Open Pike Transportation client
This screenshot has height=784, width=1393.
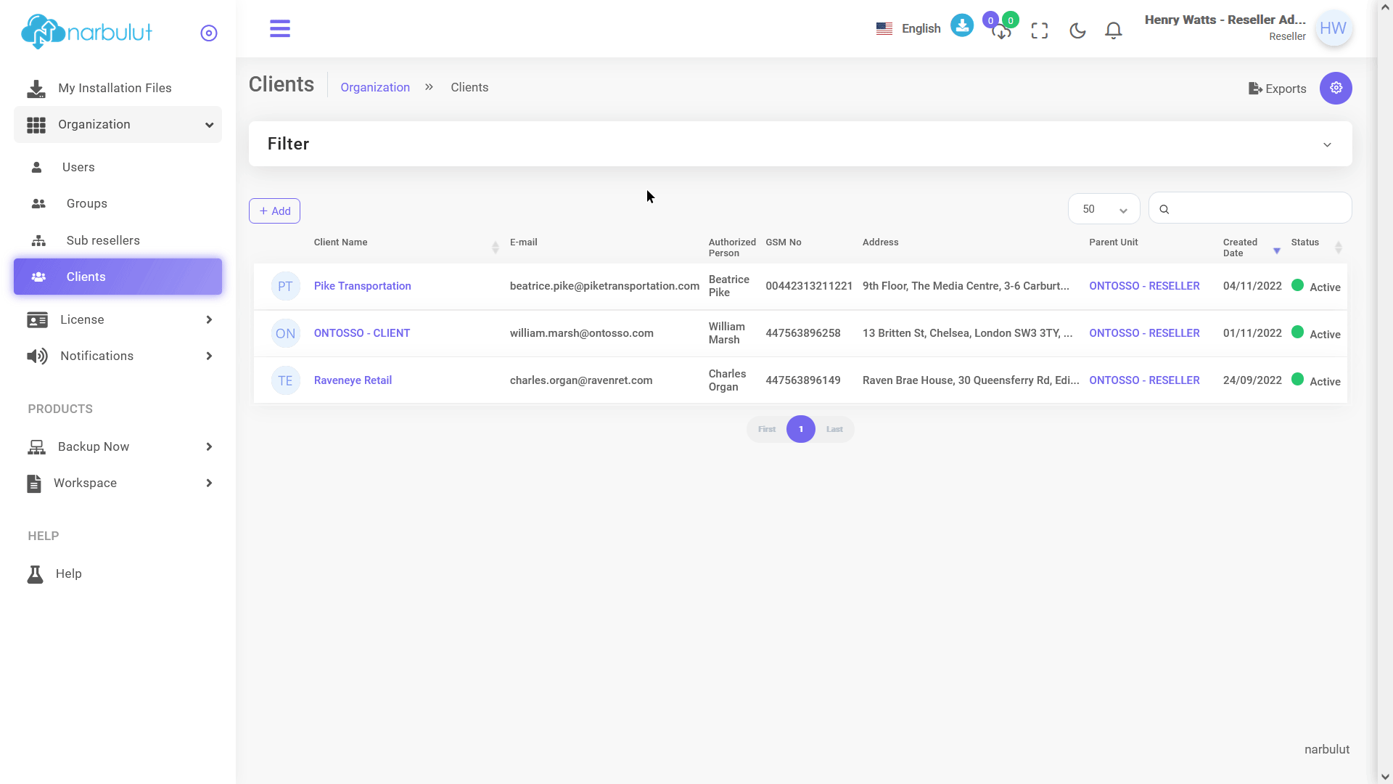click(362, 286)
